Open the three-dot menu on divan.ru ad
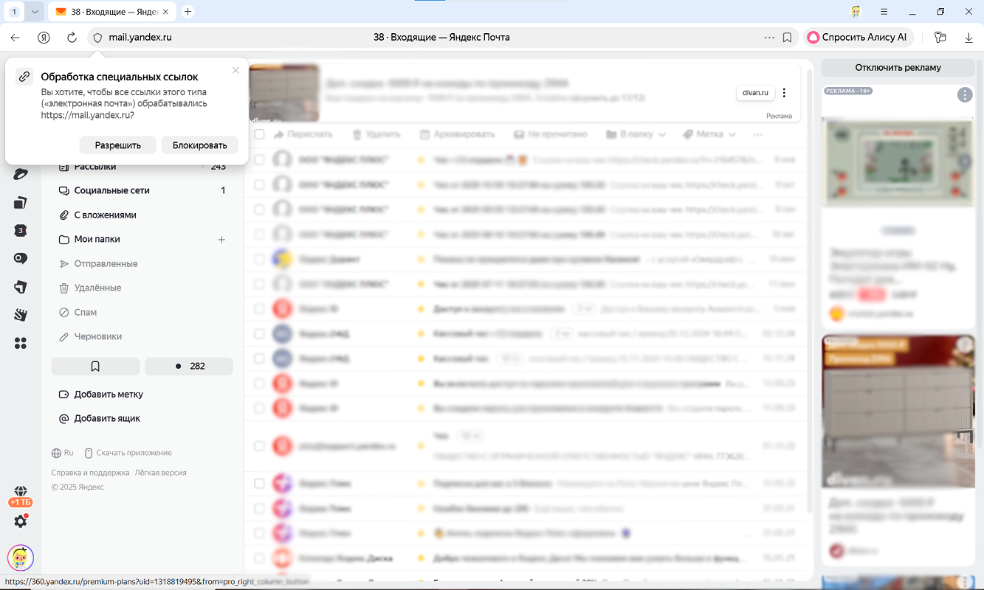984x590 pixels. tap(784, 93)
